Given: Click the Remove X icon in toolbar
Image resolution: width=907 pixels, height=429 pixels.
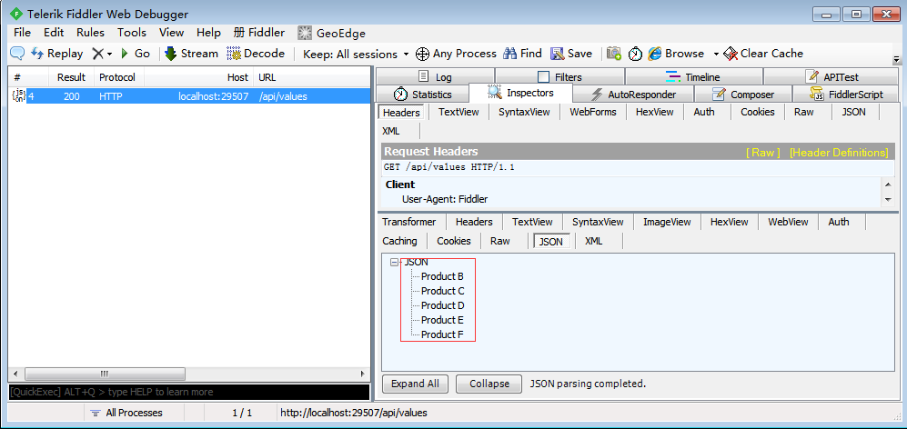Looking at the screenshot, I should [x=97, y=54].
